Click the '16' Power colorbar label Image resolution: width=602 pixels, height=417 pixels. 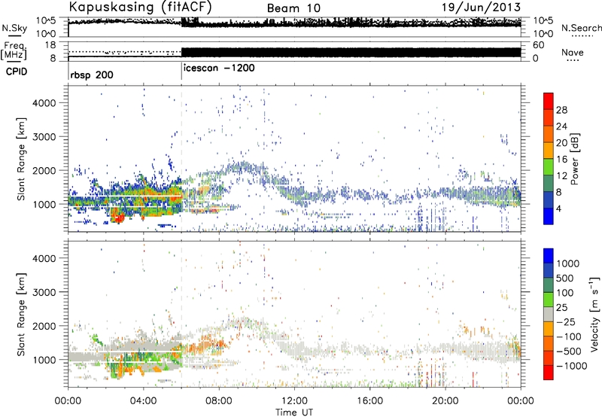[x=561, y=160]
